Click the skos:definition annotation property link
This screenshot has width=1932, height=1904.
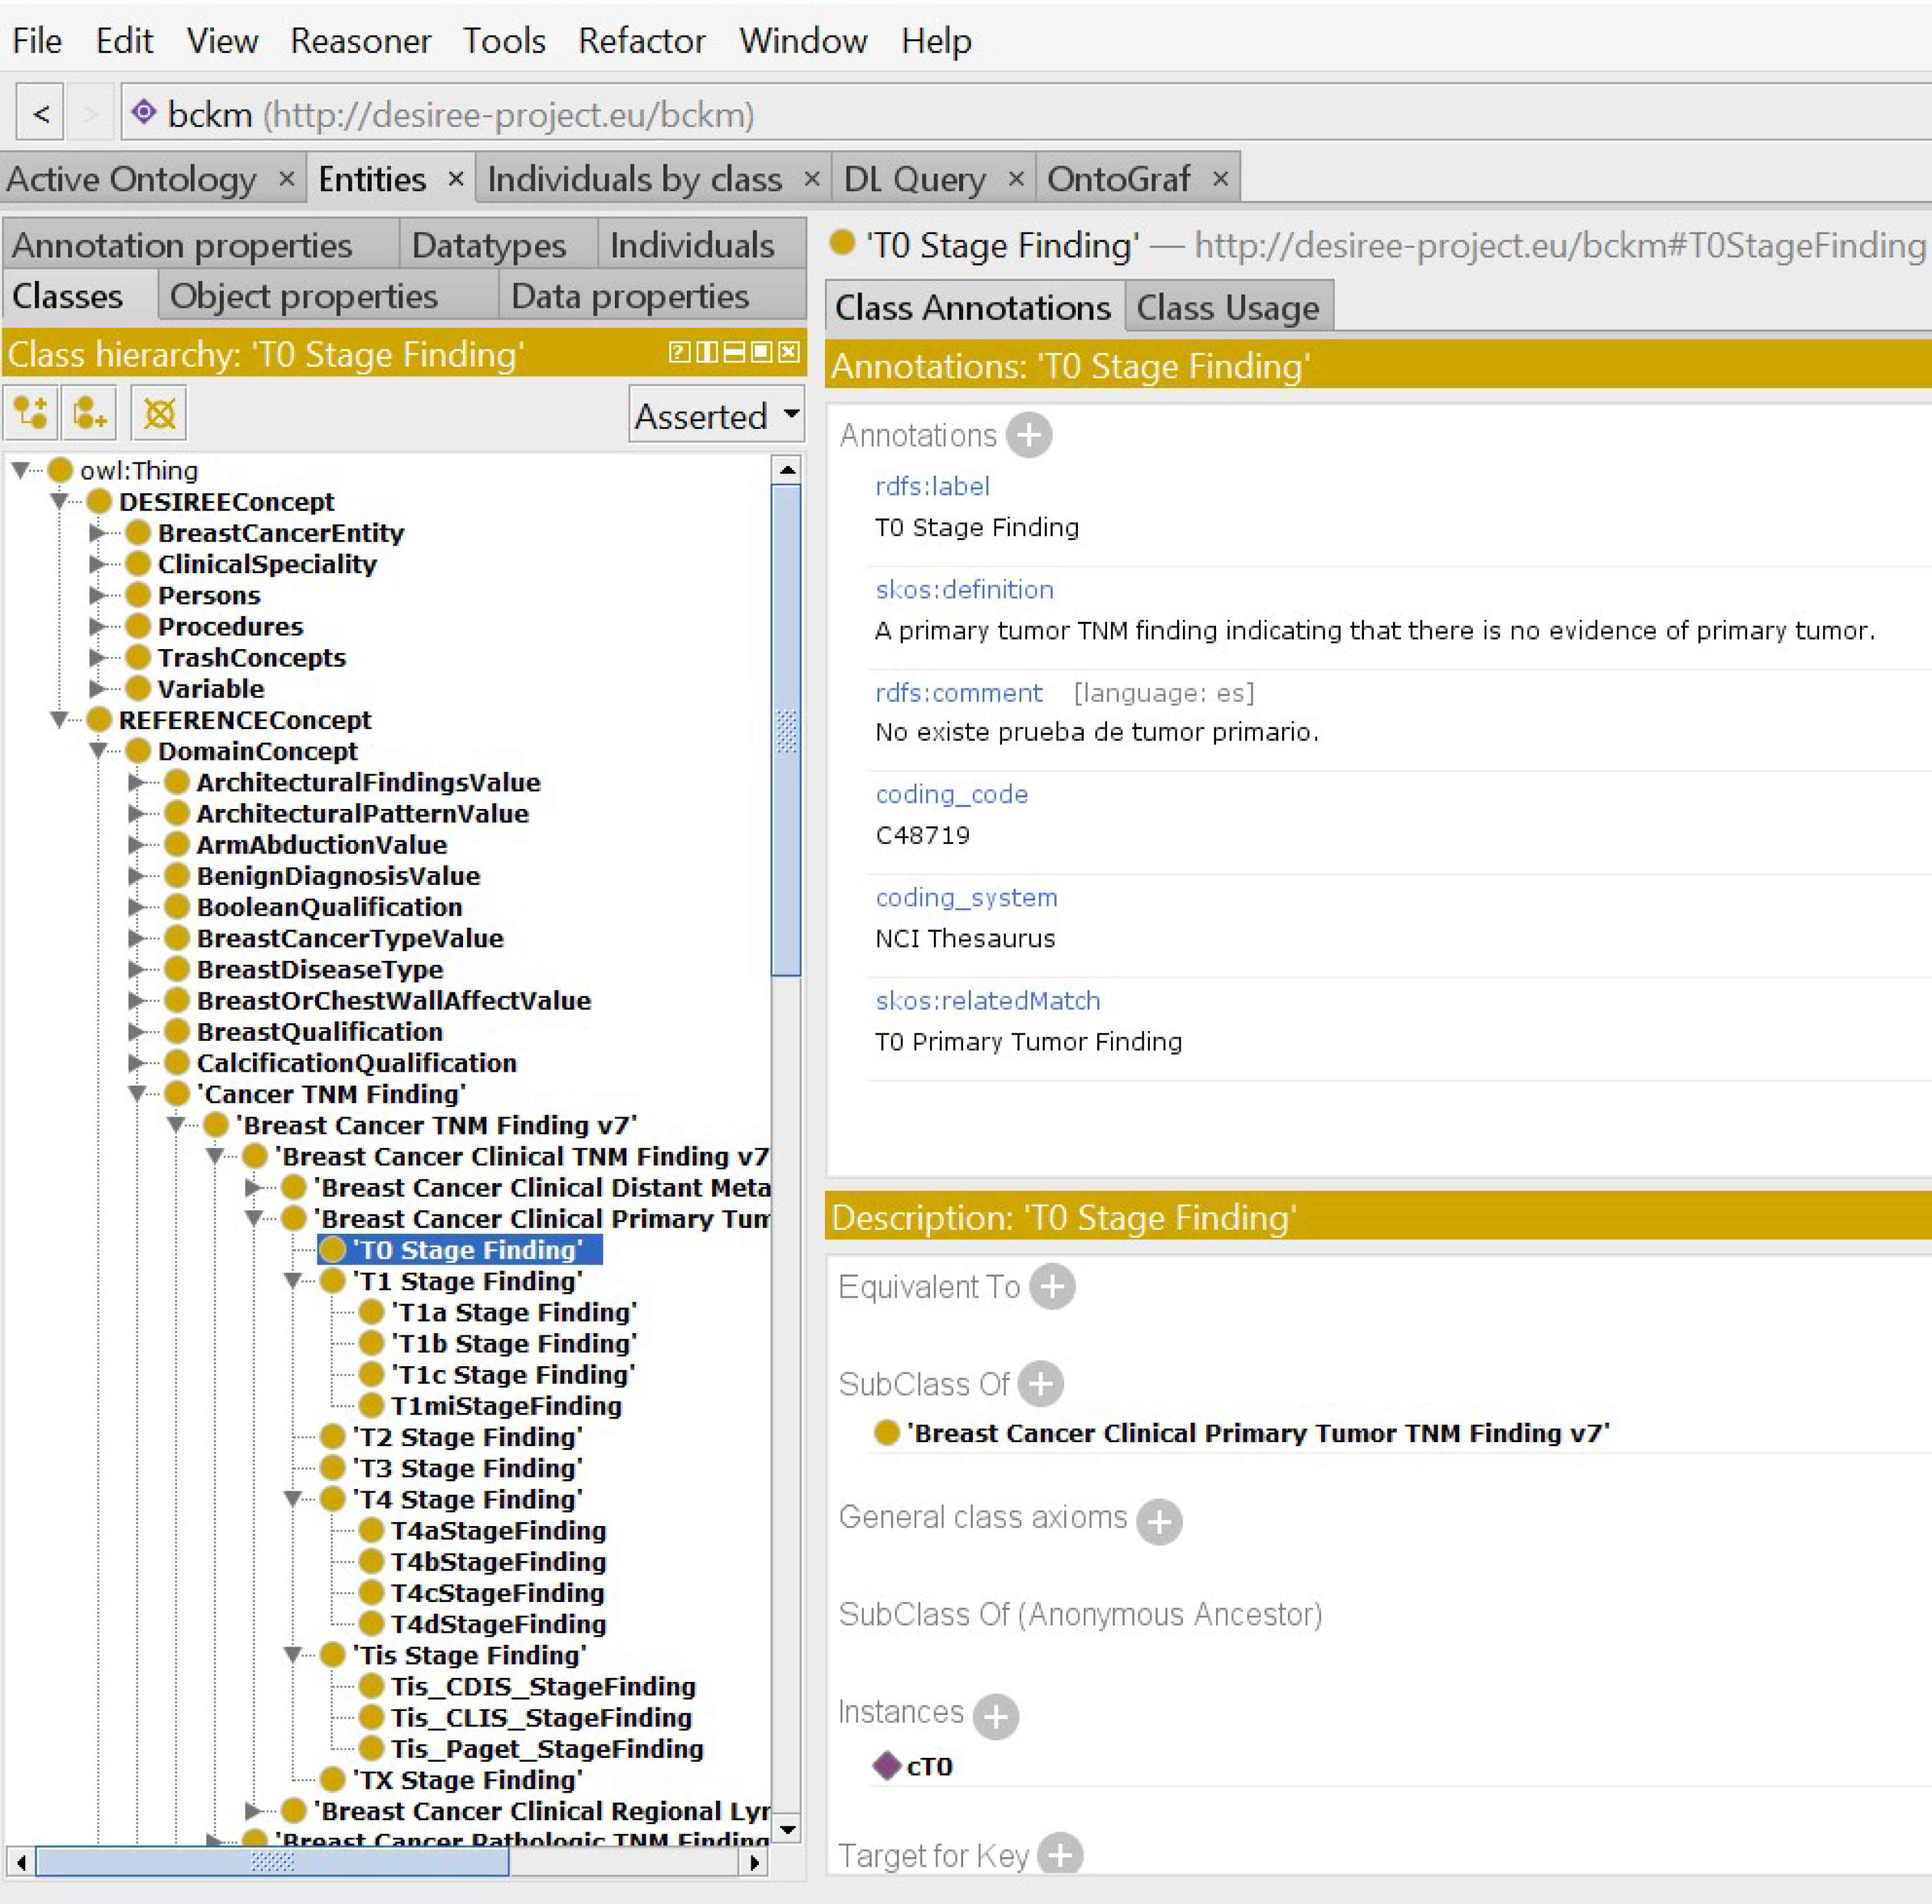964,589
